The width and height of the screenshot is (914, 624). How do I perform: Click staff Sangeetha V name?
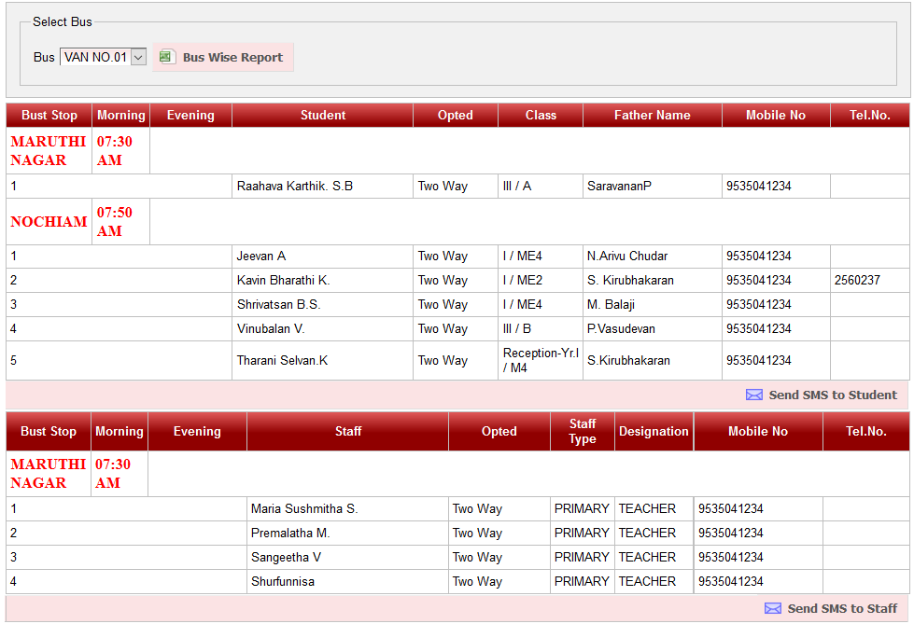pyautogui.click(x=286, y=557)
